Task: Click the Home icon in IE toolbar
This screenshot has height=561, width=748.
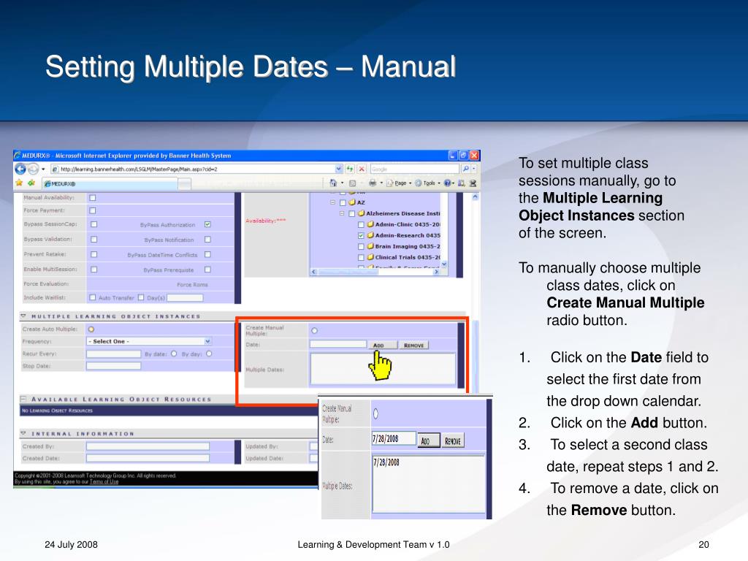Action: [333, 183]
